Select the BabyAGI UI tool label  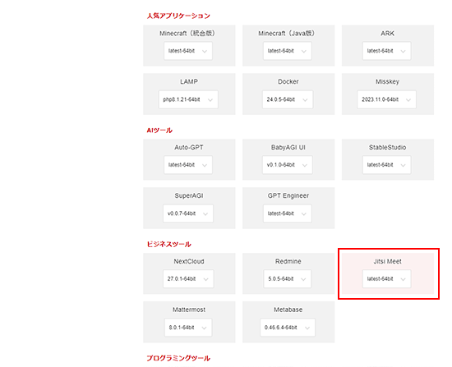tap(288, 148)
